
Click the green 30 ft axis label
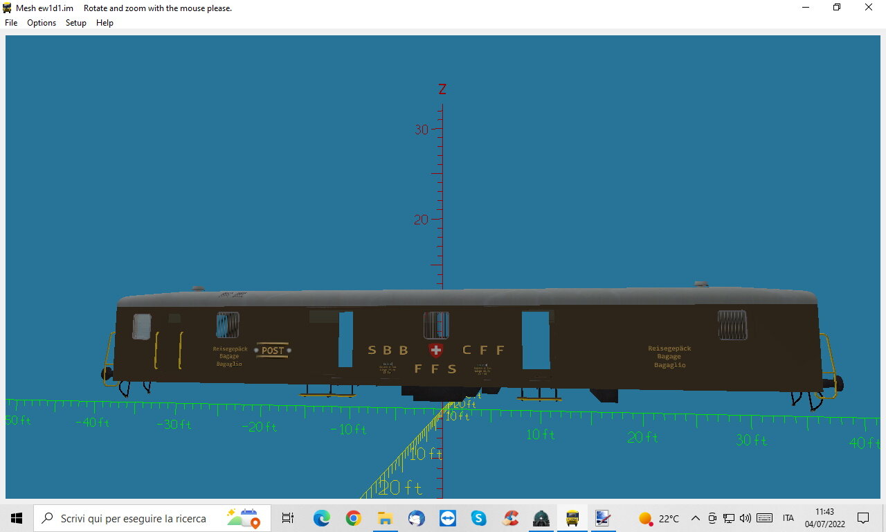752,440
